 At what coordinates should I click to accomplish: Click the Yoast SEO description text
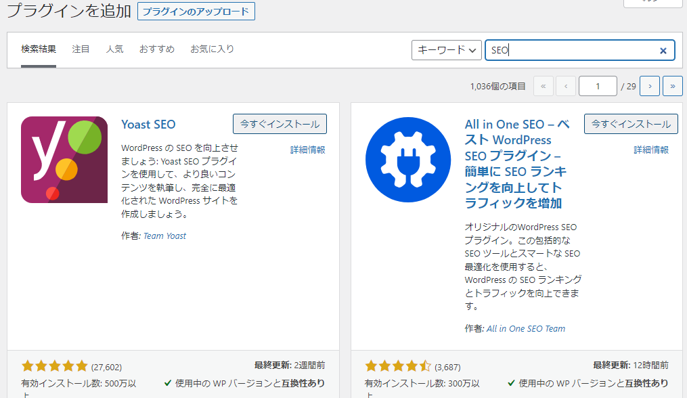[179, 181]
